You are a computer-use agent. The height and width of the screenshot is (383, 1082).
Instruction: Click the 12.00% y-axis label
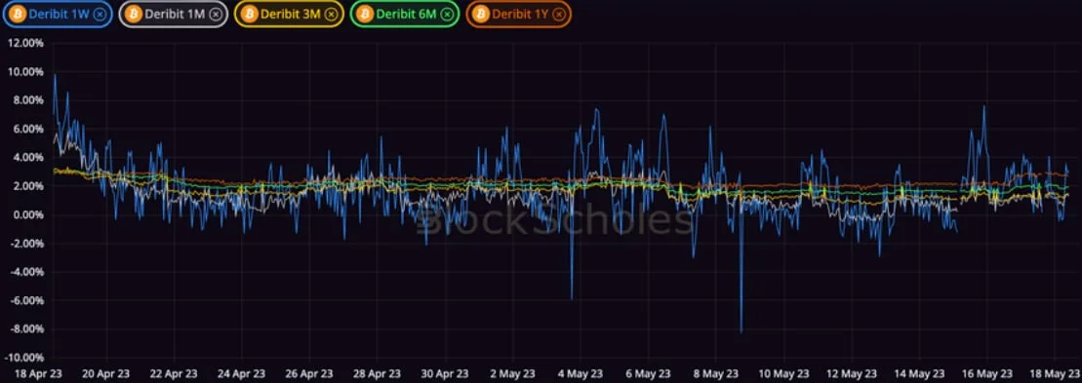24,43
